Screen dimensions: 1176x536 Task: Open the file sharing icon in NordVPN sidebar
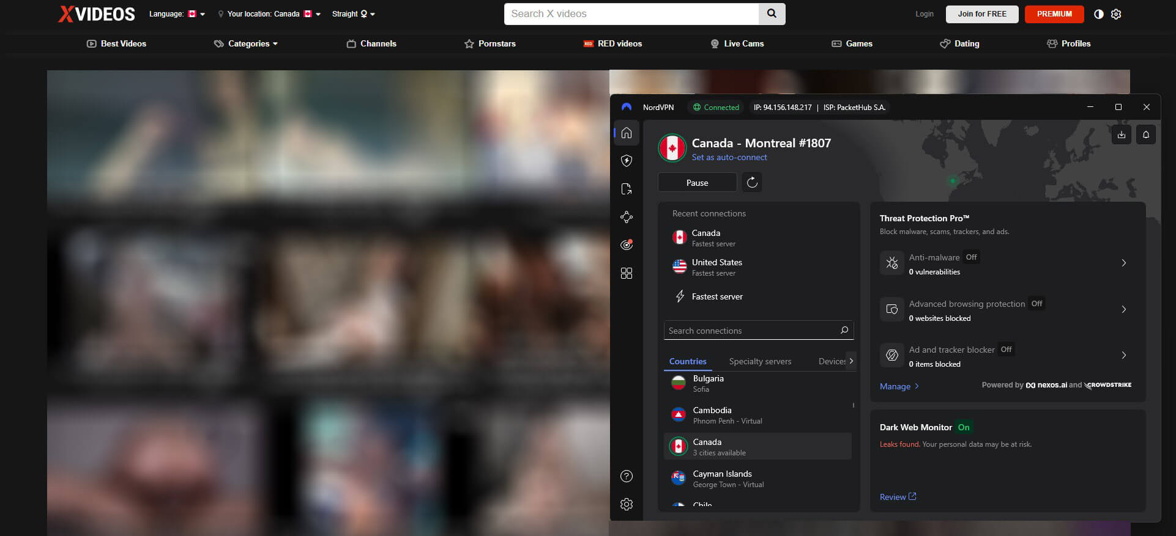pos(627,189)
